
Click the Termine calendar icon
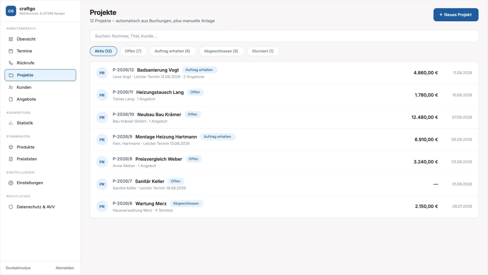tap(11, 51)
